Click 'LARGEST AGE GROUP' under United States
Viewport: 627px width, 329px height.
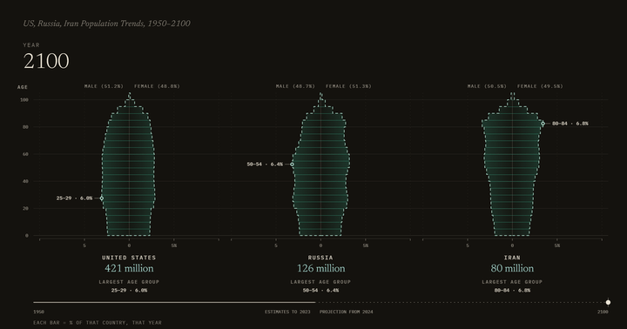pos(129,282)
